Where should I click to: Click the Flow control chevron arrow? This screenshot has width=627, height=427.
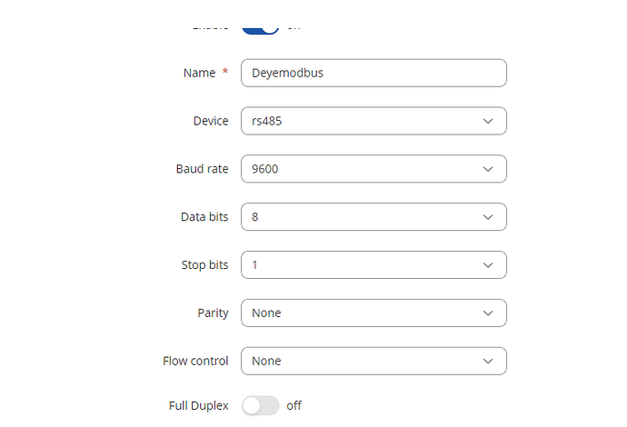488,361
